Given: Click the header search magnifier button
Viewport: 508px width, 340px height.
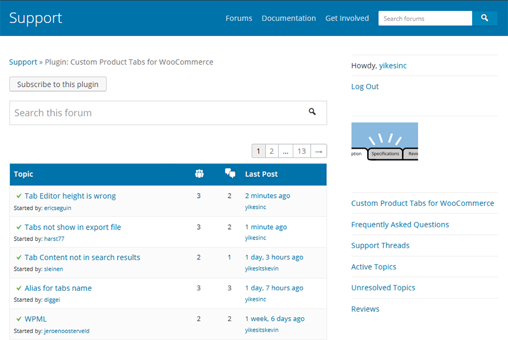Looking at the screenshot, I should 484,19.
